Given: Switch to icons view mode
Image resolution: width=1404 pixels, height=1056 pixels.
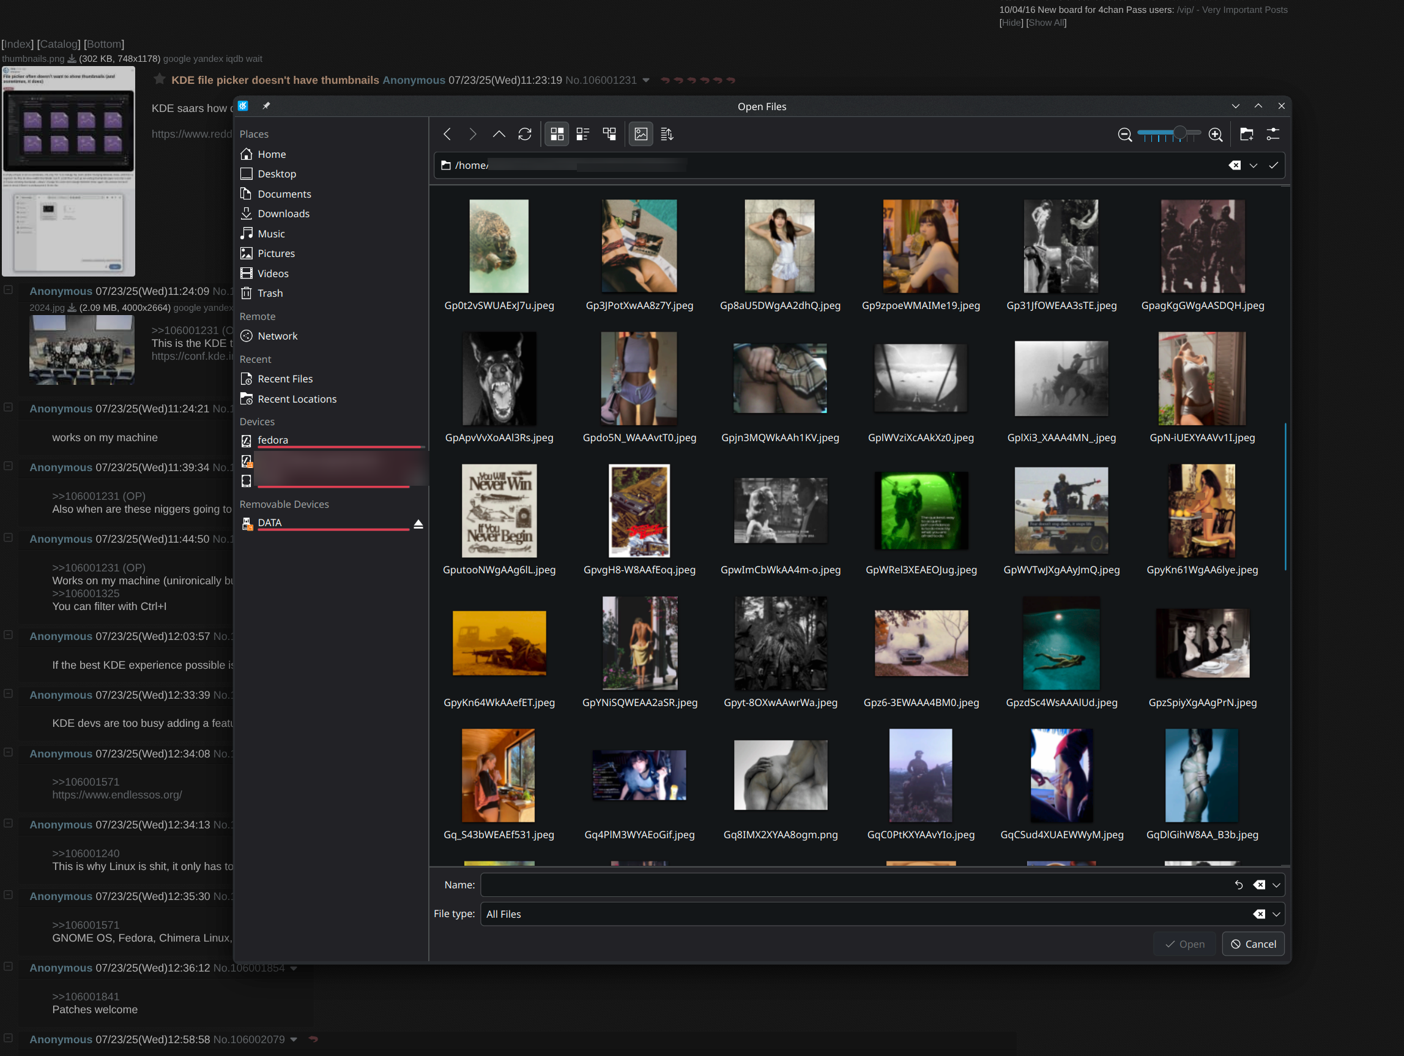Looking at the screenshot, I should (x=557, y=134).
